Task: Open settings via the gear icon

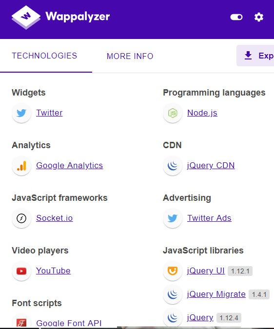Action: [x=259, y=17]
